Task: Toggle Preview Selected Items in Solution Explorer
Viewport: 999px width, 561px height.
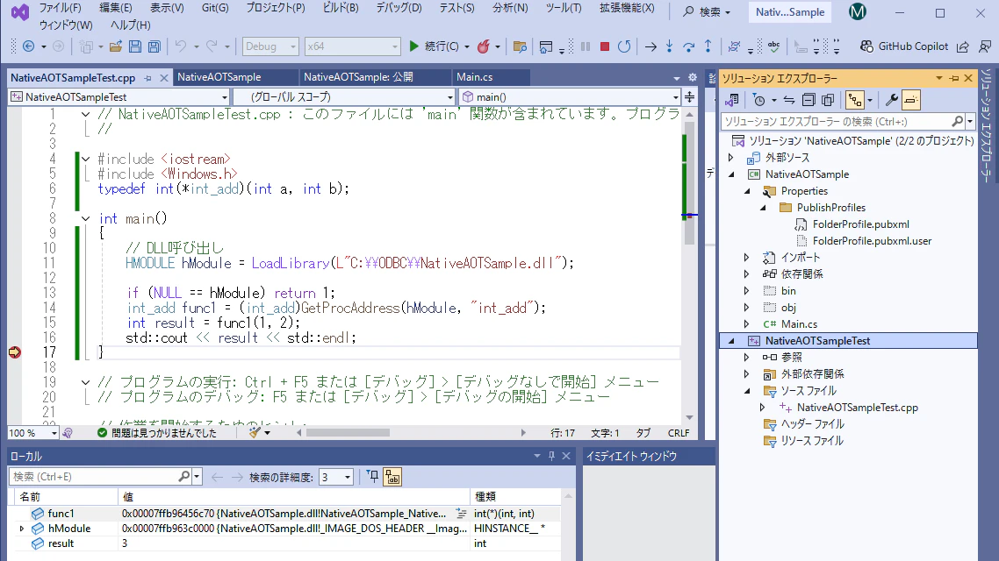Action: (x=911, y=100)
